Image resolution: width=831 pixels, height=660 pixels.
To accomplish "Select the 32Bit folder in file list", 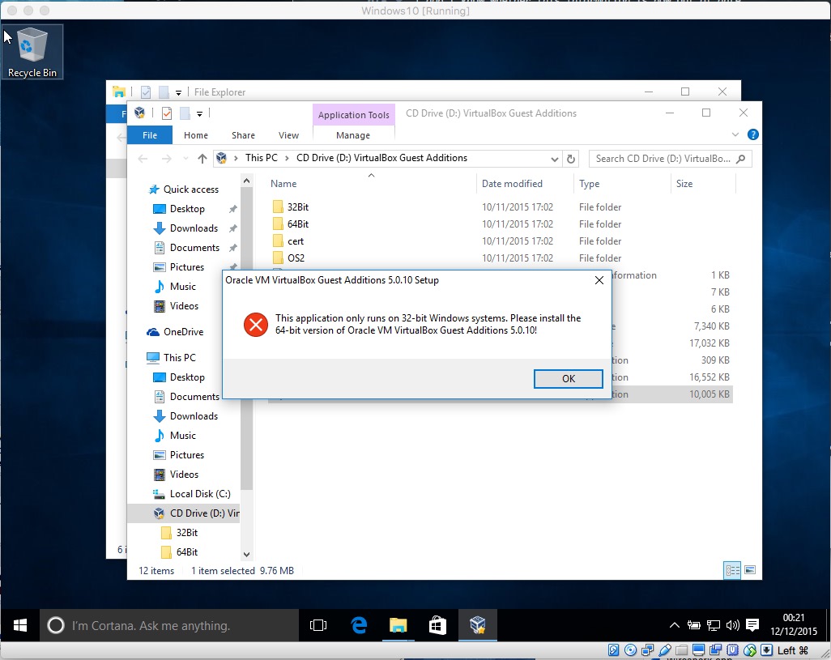I will click(298, 207).
